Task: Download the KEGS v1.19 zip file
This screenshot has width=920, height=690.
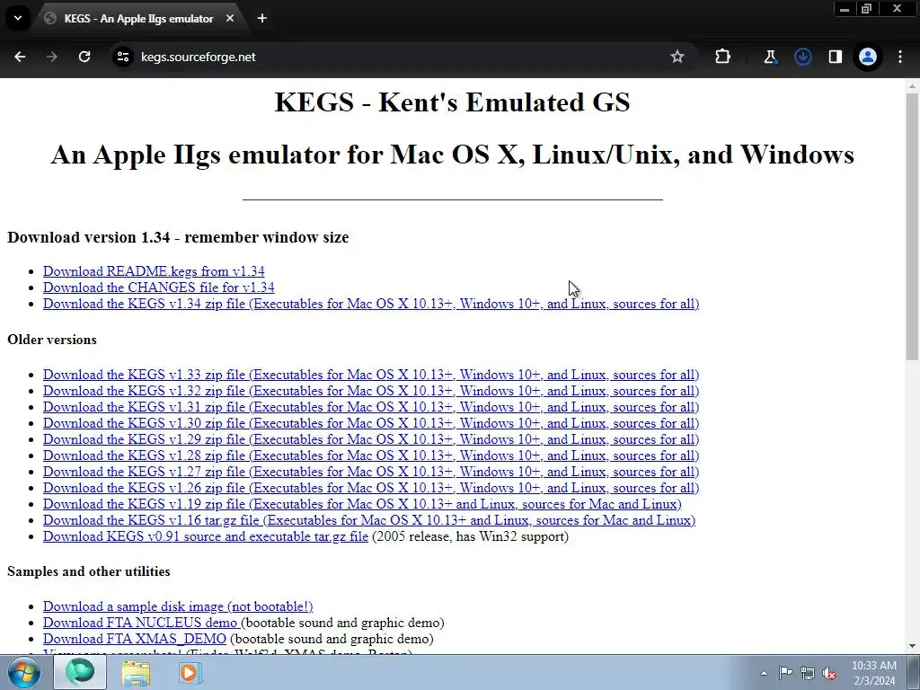Action: (x=362, y=504)
